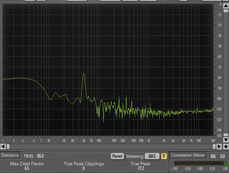Click the horizontal scroll left arrow
The width and height of the screenshot is (229, 173).
coord(3,147)
